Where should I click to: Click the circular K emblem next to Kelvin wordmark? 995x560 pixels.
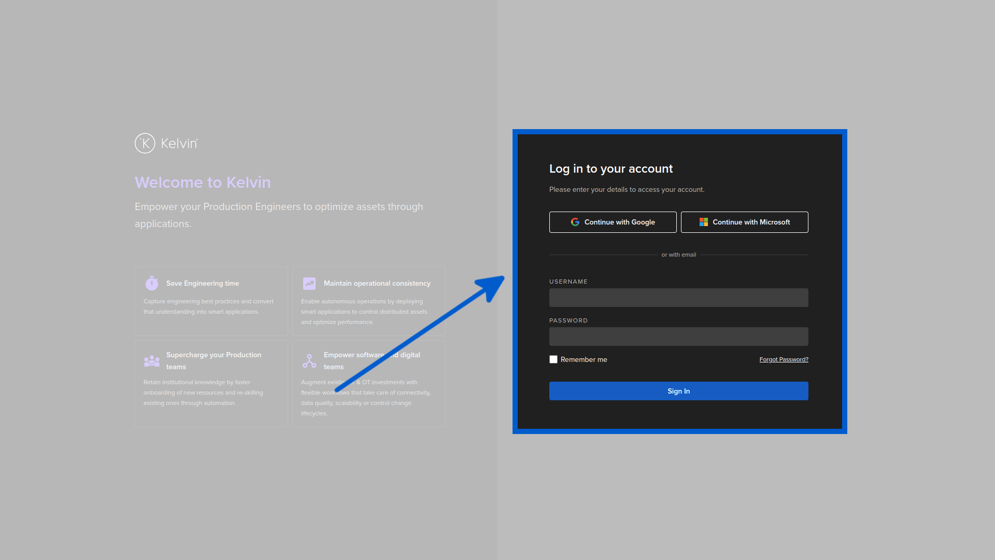point(145,143)
